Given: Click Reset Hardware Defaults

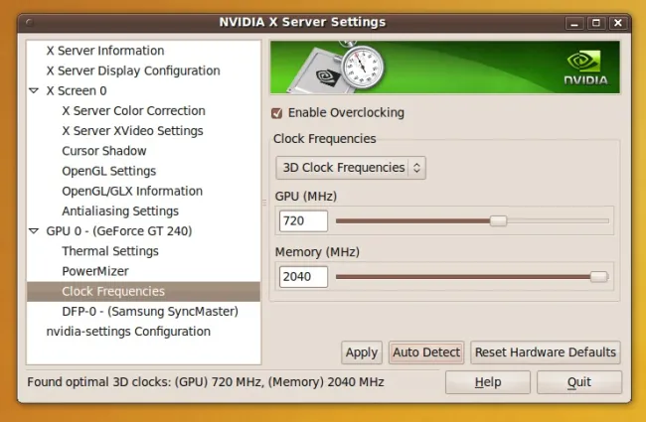Looking at the screenshot, I should tap(546, 352).
